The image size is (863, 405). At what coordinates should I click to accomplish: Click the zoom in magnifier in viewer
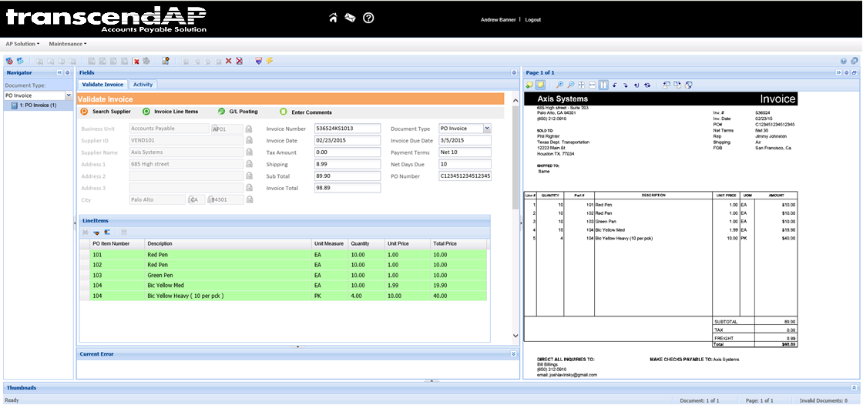point(559,85)
